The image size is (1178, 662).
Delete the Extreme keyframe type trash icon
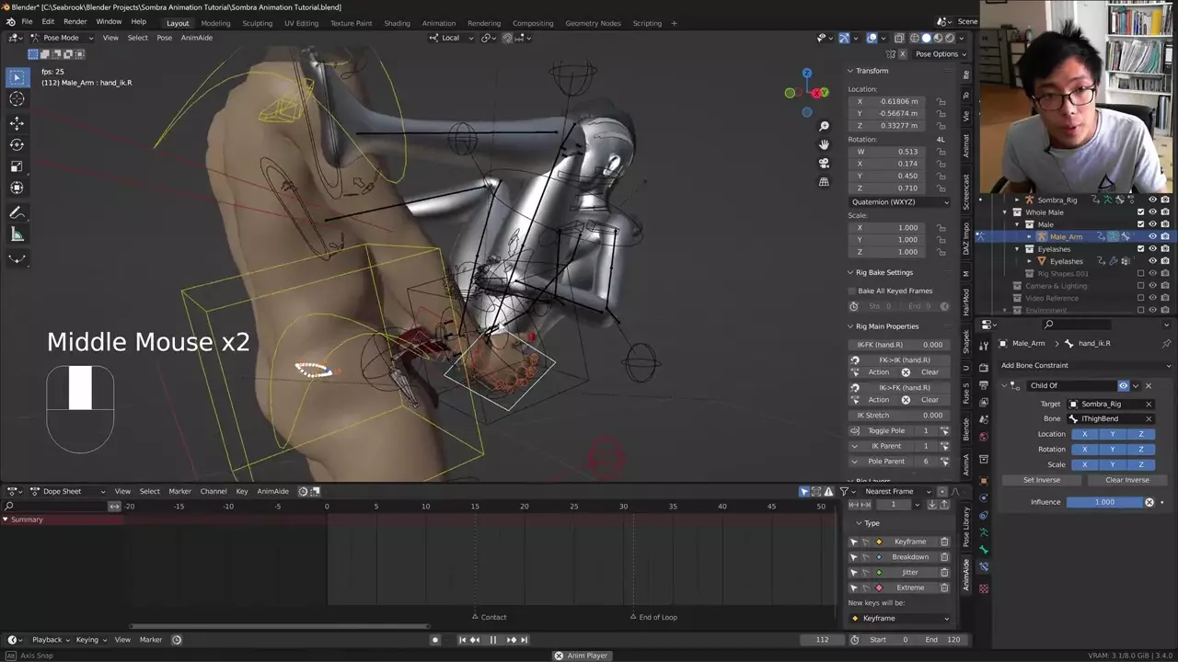(944, 588)
